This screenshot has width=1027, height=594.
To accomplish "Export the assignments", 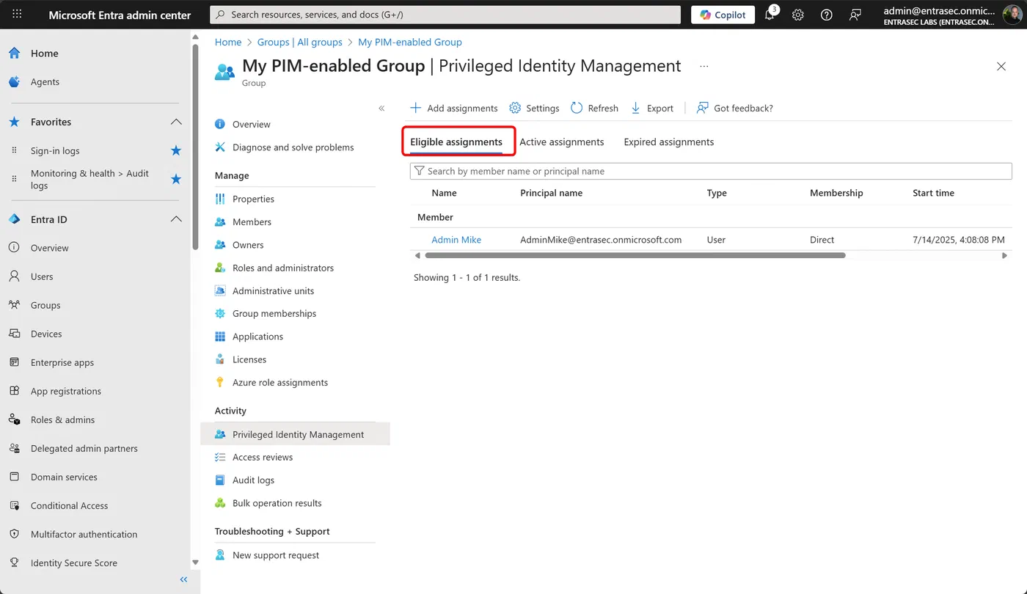I will [x=651, y=108].
